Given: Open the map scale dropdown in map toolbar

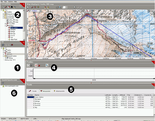Looking at the screenshot, I should [66, 7].
